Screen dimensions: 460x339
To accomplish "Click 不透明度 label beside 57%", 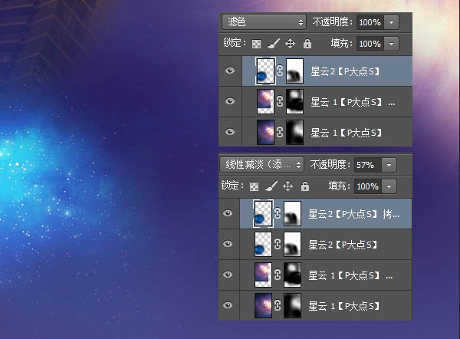I will [328, 165].
